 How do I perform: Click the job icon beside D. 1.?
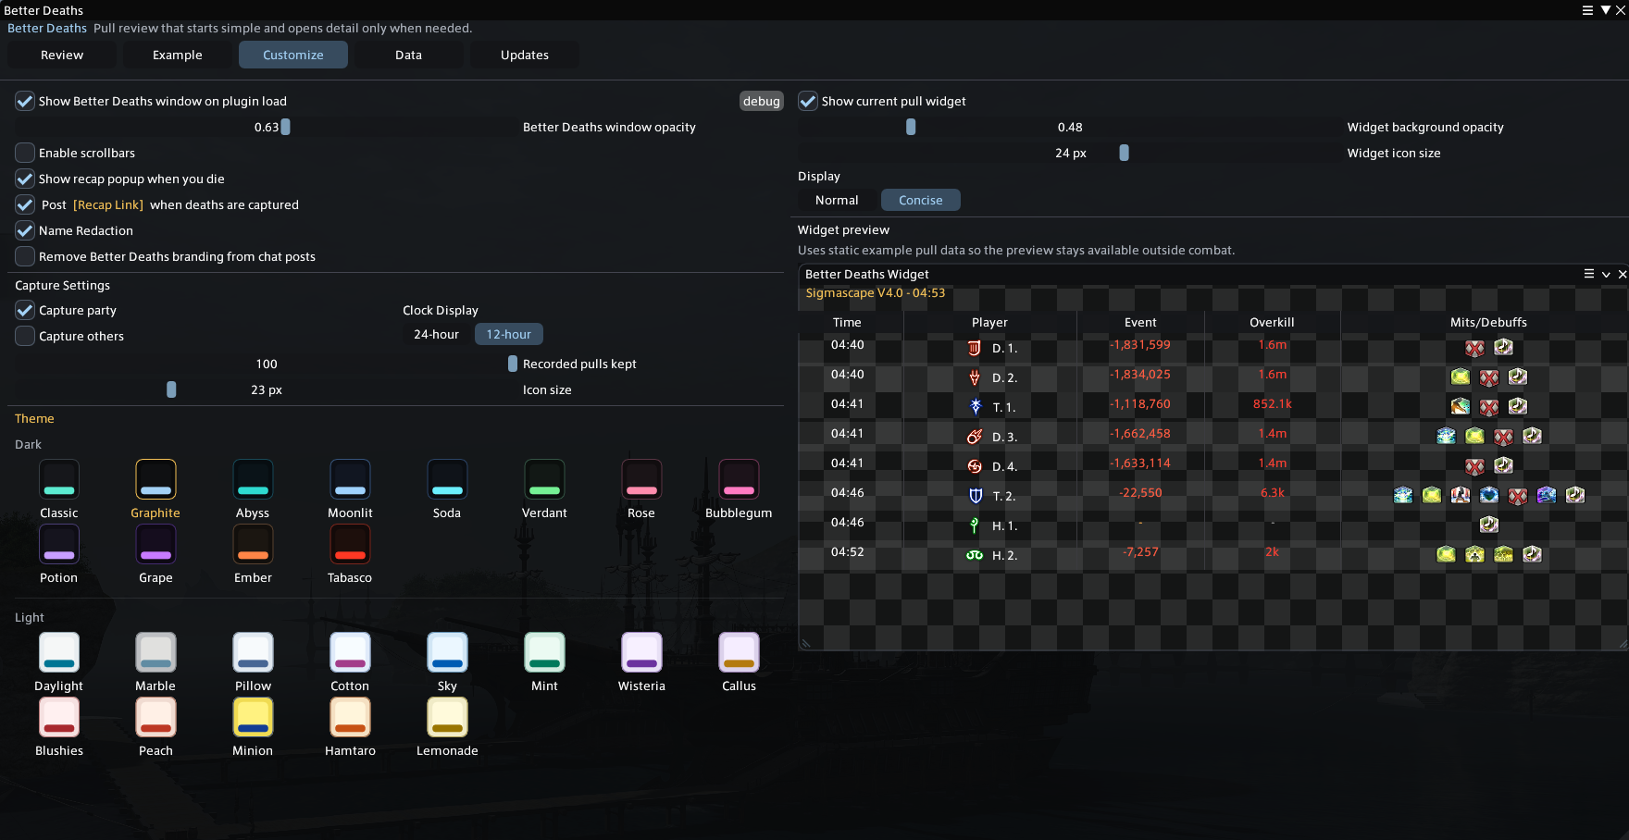(975, 349)
